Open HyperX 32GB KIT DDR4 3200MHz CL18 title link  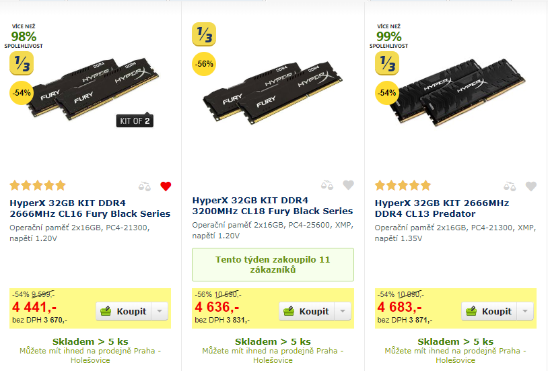tap(272, 205)
